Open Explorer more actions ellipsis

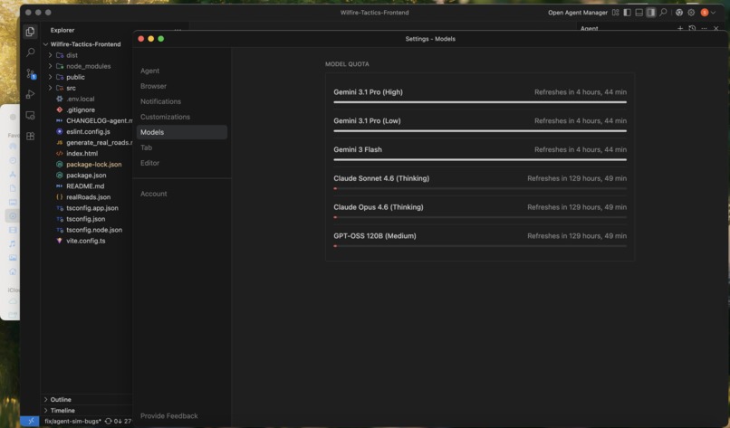click(178, 29)
